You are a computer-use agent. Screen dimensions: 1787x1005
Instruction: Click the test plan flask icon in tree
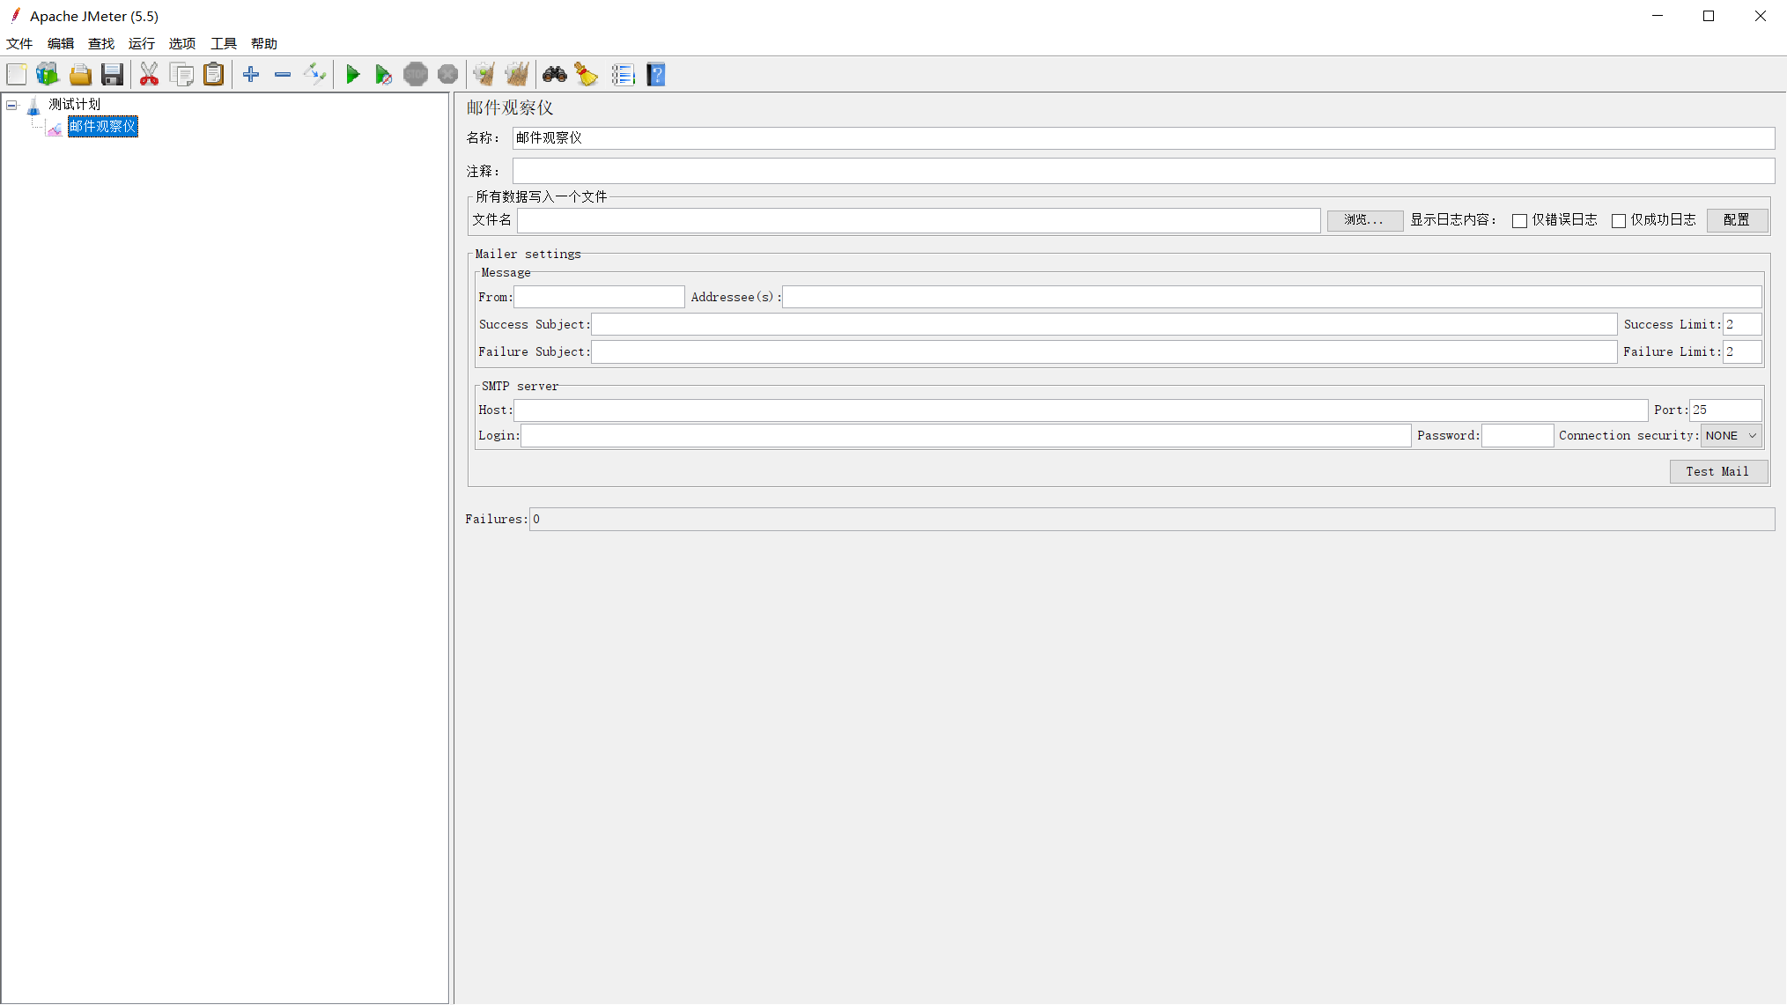click(33, 106)
